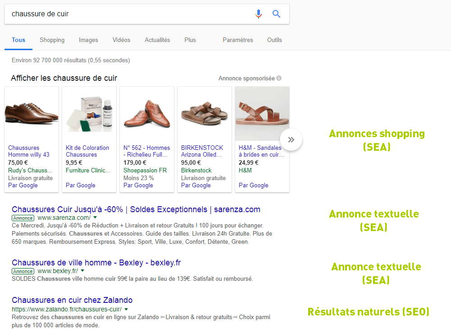
Task: Click the search box containing chaussure de cuir
Action: 147,14
